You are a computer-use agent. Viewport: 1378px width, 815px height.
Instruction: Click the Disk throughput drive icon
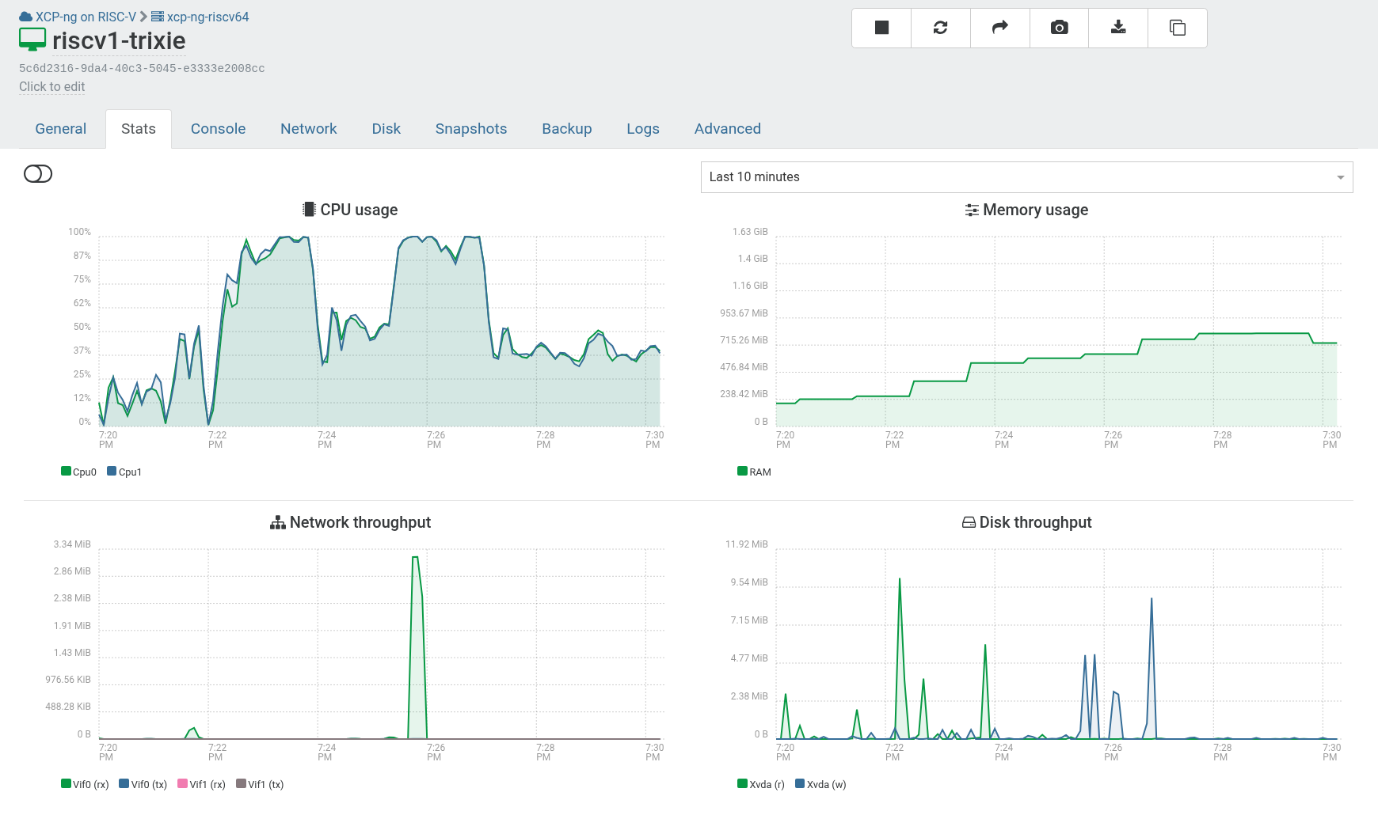pyautogui.click(x=969, y=522)
